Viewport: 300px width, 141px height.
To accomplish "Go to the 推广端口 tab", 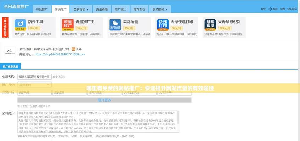I will 120,9.
